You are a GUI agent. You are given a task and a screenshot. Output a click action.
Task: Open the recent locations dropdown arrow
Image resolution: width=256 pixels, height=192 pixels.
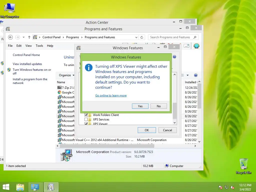[24, 37]
